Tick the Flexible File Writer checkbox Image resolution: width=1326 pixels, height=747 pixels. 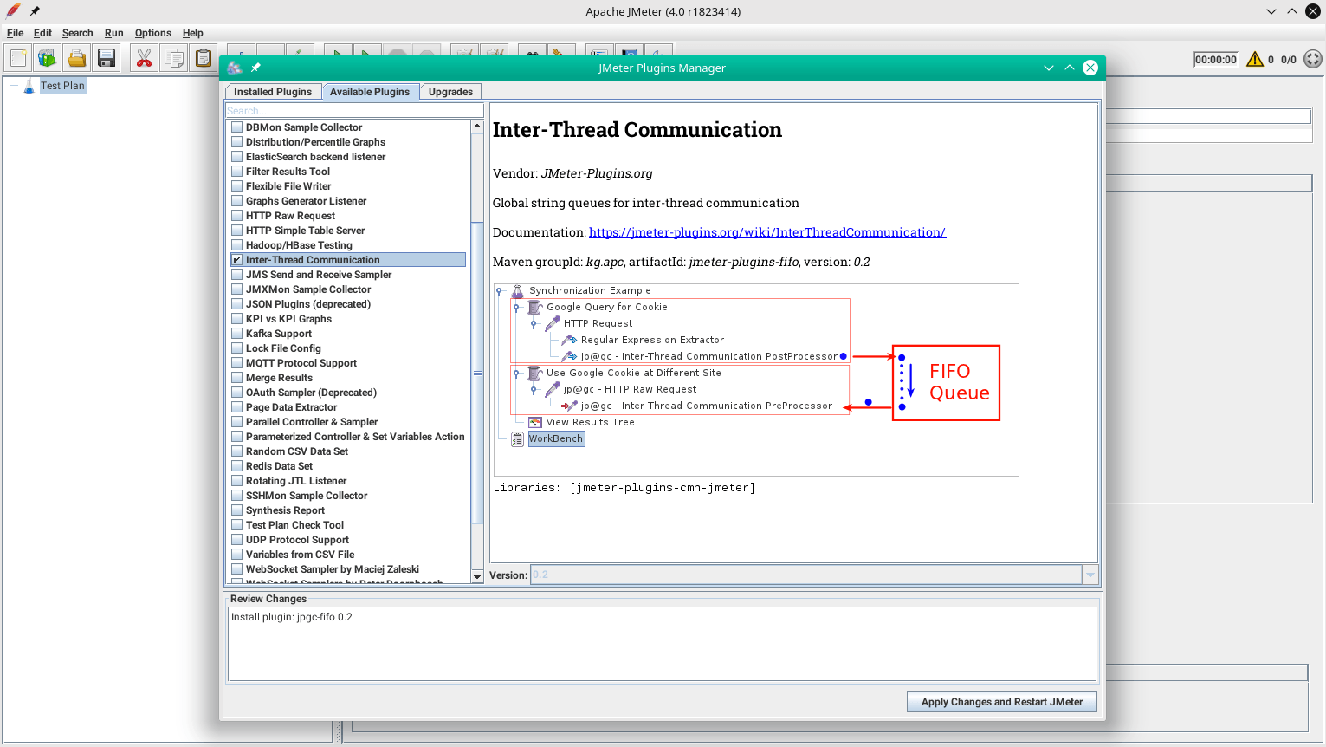pyautogui.click(x=237, y=186)
